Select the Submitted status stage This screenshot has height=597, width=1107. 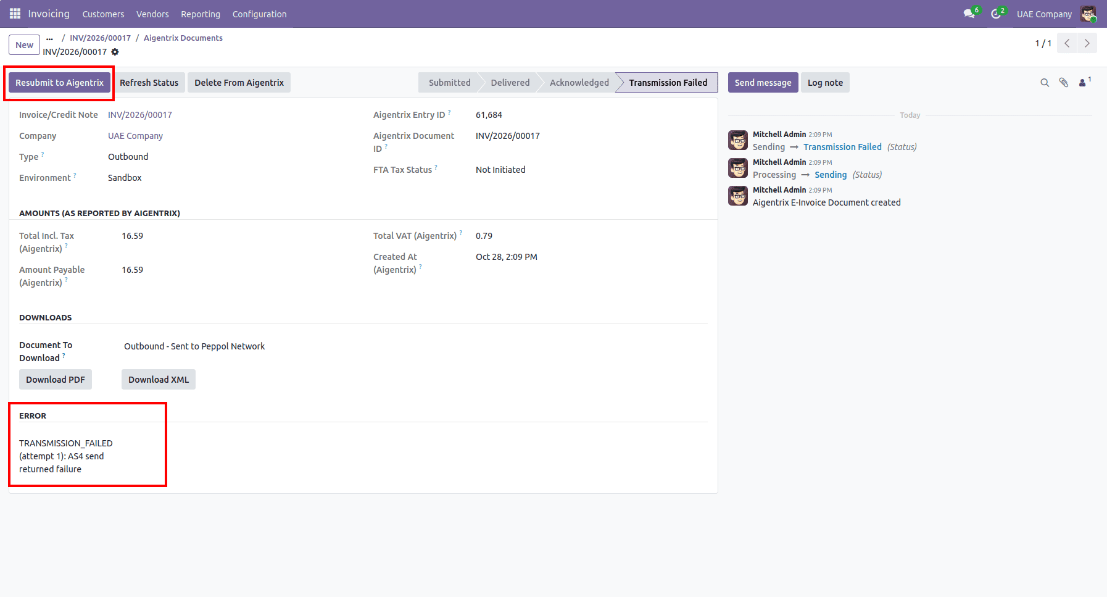(449, 83)
